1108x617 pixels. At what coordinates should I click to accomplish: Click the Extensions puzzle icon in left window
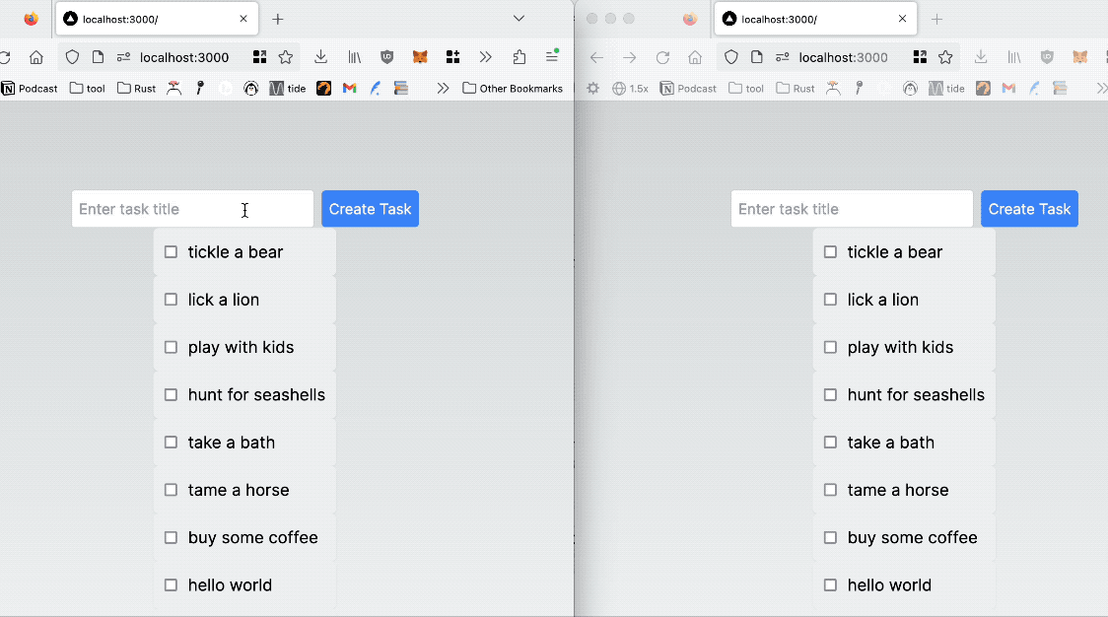[519, 57]
